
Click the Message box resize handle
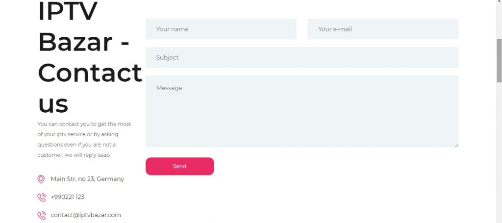click(456, 145)
